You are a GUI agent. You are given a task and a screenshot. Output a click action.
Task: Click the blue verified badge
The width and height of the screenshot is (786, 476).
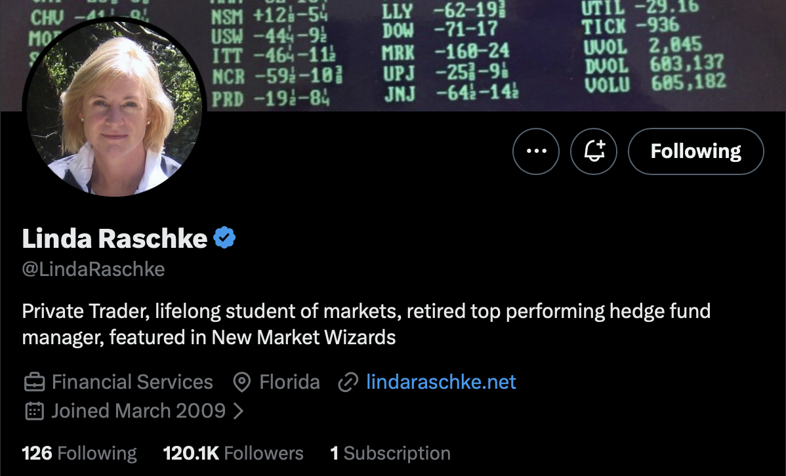(x=225, y=239)
